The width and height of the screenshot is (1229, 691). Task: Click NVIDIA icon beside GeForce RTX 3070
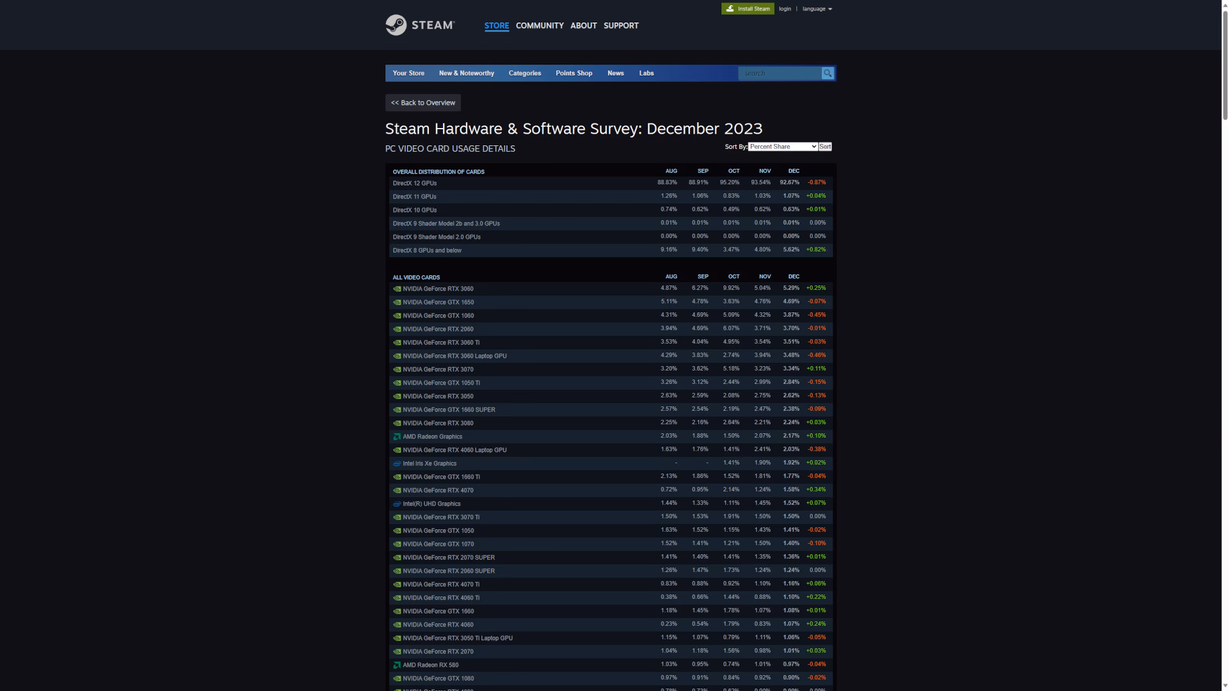(x=397, y=369)
